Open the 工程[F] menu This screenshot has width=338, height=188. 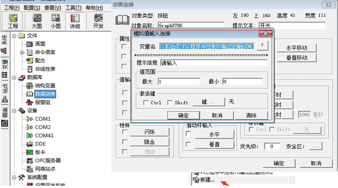12,8
